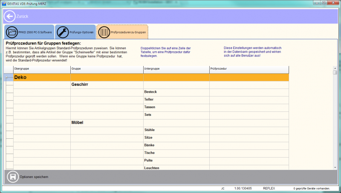Click JC in the status bar
The image size is (341, 193).
click(223, 189)
